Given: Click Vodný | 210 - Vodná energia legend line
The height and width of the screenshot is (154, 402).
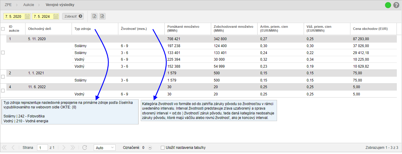Looking at the screenshot, I should pyautogui.click(x=26, y=121).
